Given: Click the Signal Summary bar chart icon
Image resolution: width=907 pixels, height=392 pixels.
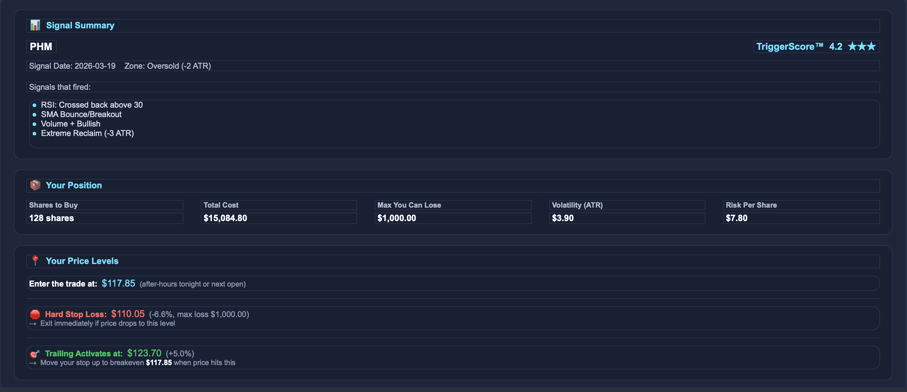Looking at the screenshot, I should click(x=35, y=25).
